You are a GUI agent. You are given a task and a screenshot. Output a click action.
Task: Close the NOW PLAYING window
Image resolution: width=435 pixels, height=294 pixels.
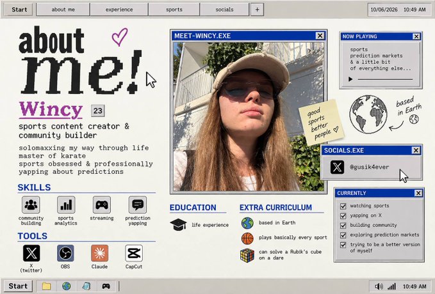[416, 36]
